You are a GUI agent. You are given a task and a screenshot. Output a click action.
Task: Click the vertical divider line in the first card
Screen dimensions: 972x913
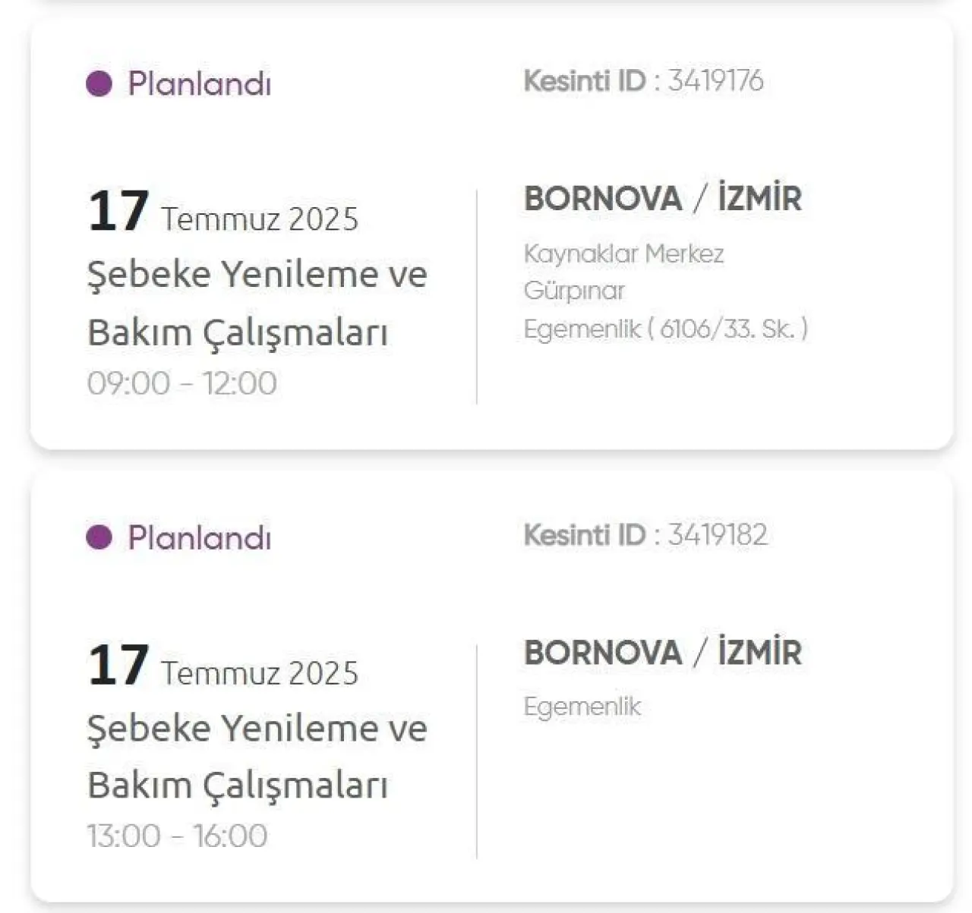click(477, 297)
